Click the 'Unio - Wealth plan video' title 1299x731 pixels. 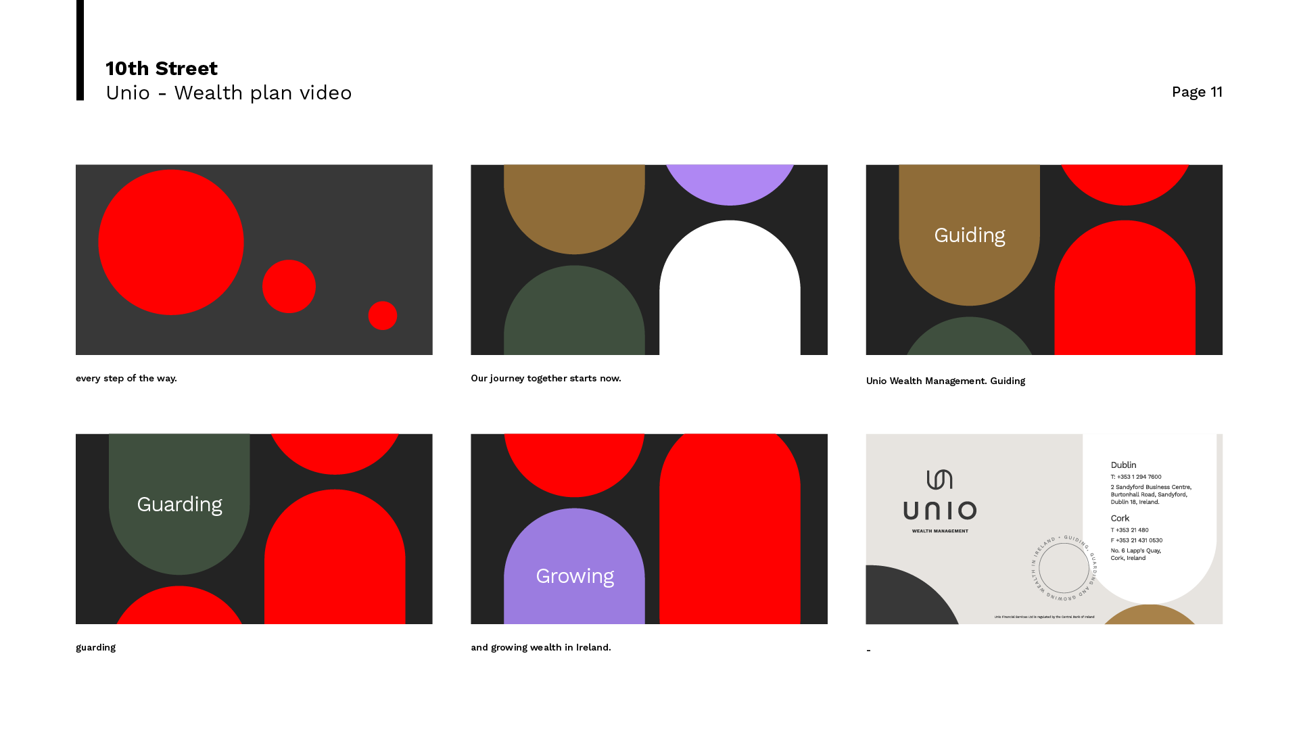click(229, 93)
